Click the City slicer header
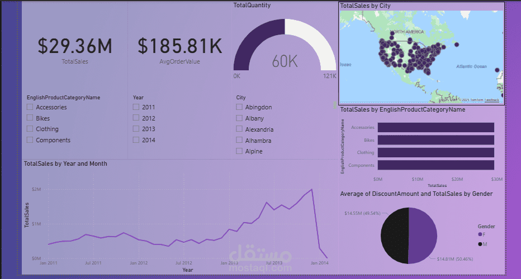 (241, 98)
